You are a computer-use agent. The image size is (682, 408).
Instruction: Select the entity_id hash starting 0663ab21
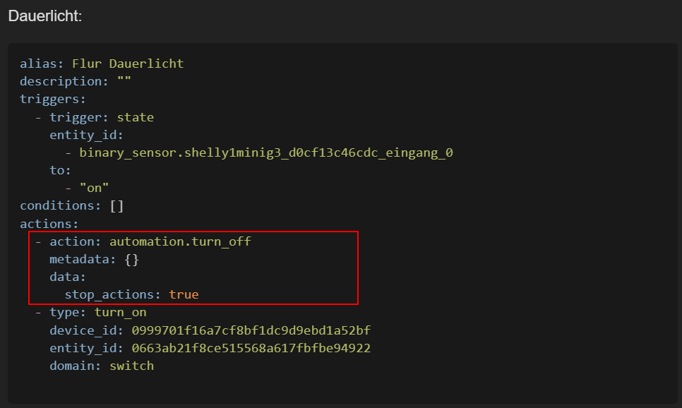point(251,348)
